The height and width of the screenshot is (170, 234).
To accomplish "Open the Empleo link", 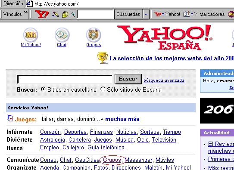I will (x=50, y=148).
